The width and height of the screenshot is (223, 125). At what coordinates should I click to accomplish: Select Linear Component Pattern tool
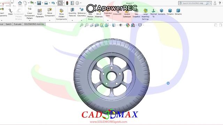[30, 14]
